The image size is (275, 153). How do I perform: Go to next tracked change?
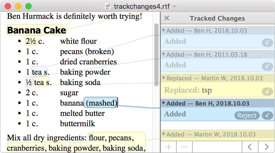266,147
